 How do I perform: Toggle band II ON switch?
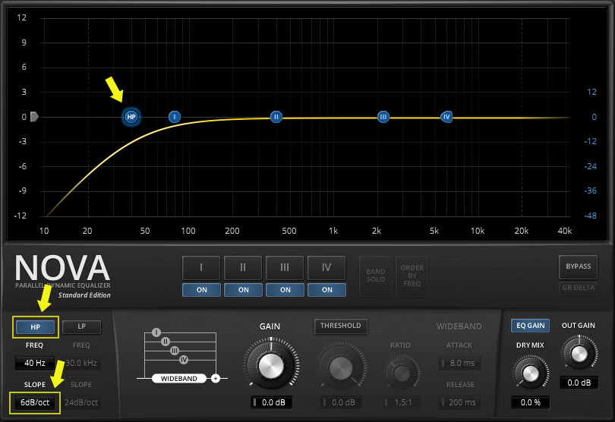(x=243, y=290)
